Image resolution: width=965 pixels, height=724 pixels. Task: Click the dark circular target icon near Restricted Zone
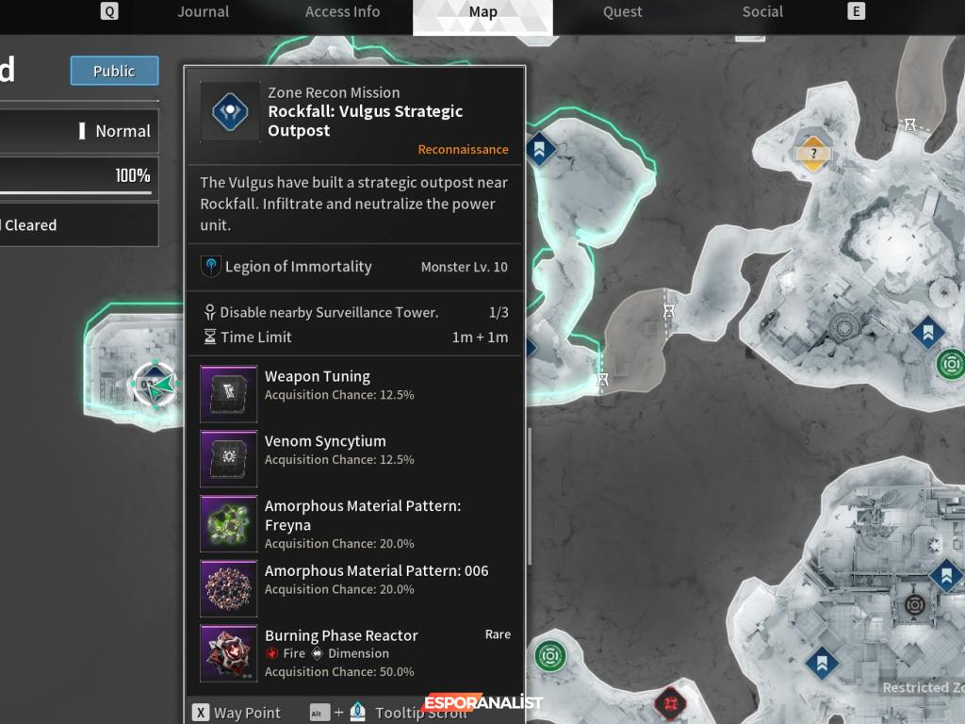(x=914, y=604)
